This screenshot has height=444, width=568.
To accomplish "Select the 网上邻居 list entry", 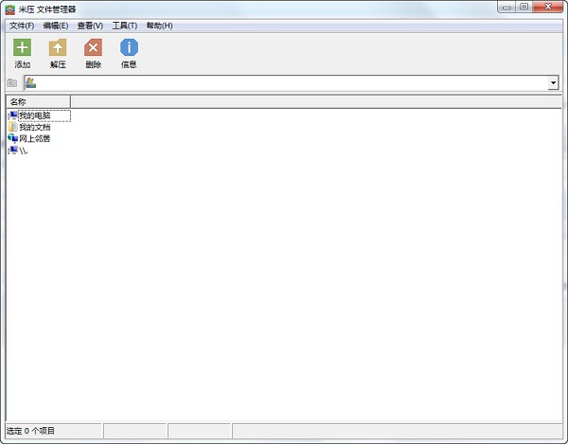I will coord(35,138).
